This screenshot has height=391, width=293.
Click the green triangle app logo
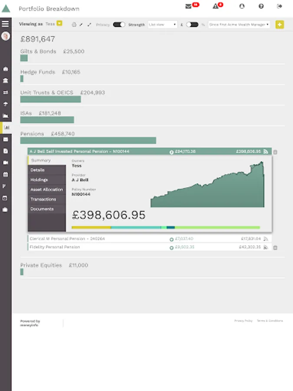tap(6, 9)
